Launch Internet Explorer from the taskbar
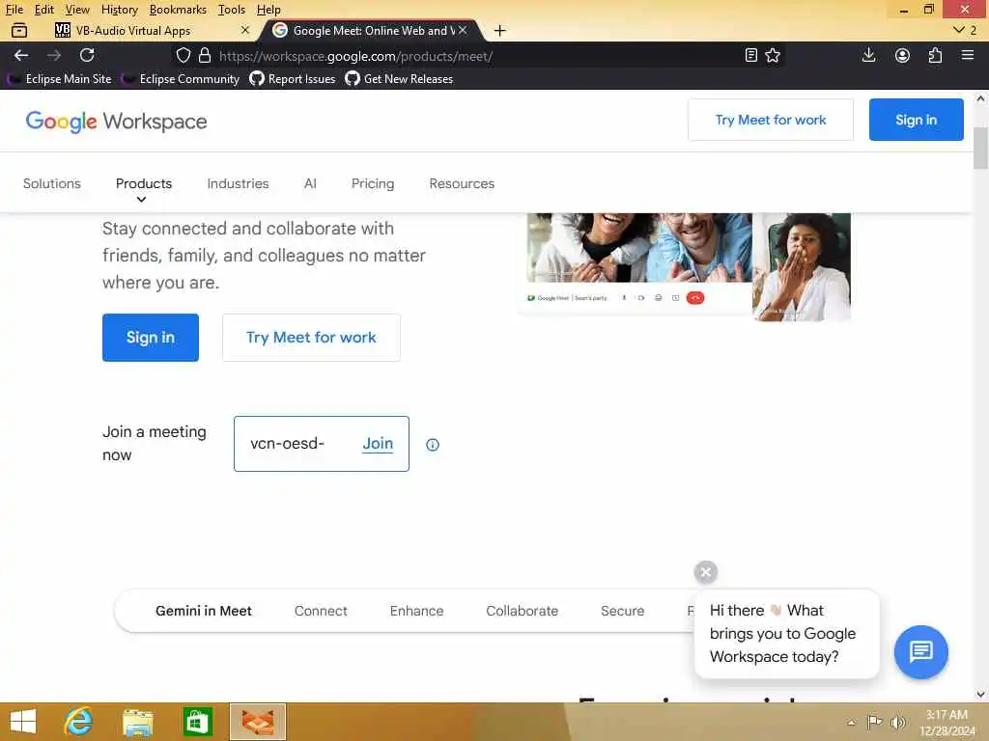This screenshot has width=989, height=741. (x=79, y=722)
